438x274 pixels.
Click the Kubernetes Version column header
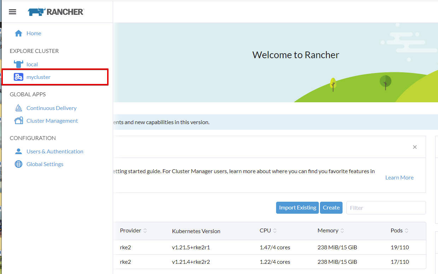click(196, 231)
